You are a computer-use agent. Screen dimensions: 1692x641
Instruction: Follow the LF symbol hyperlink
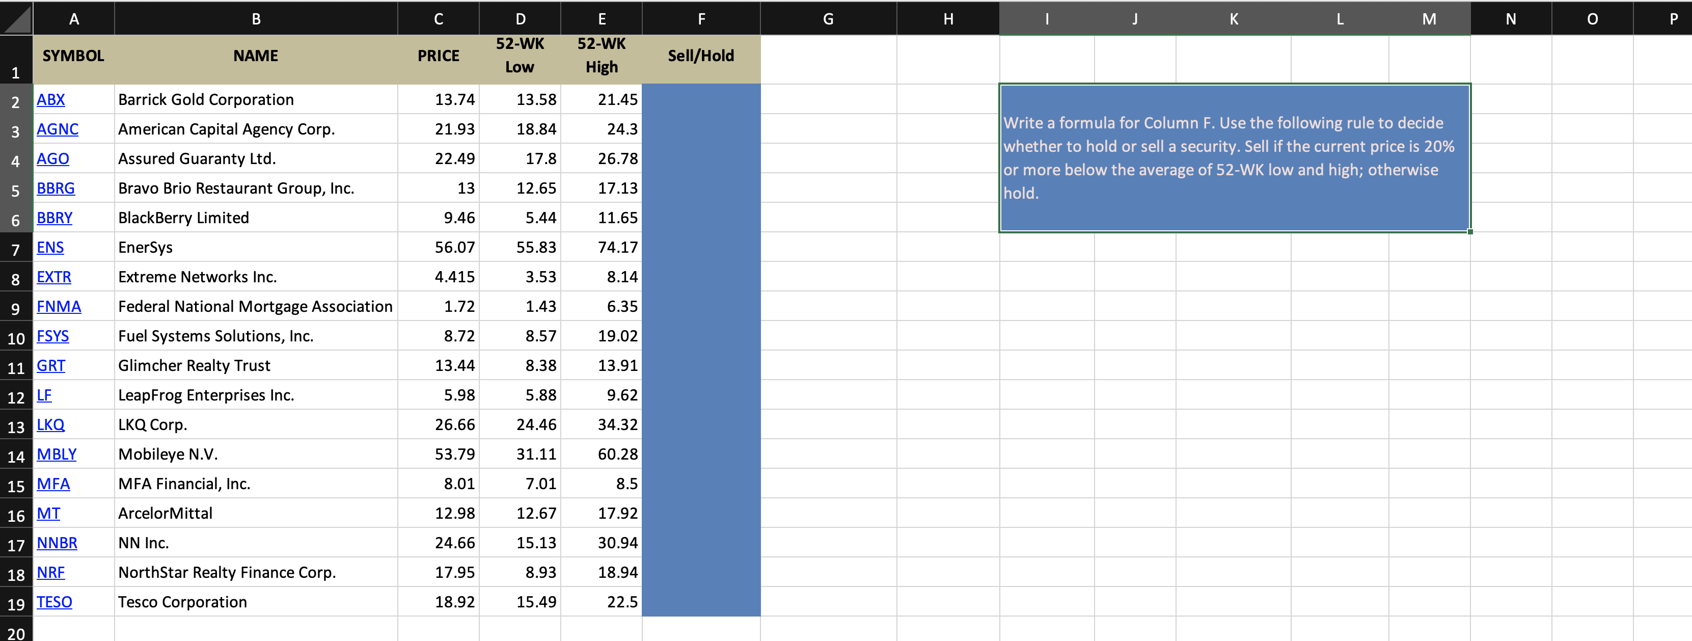[44, 395]
